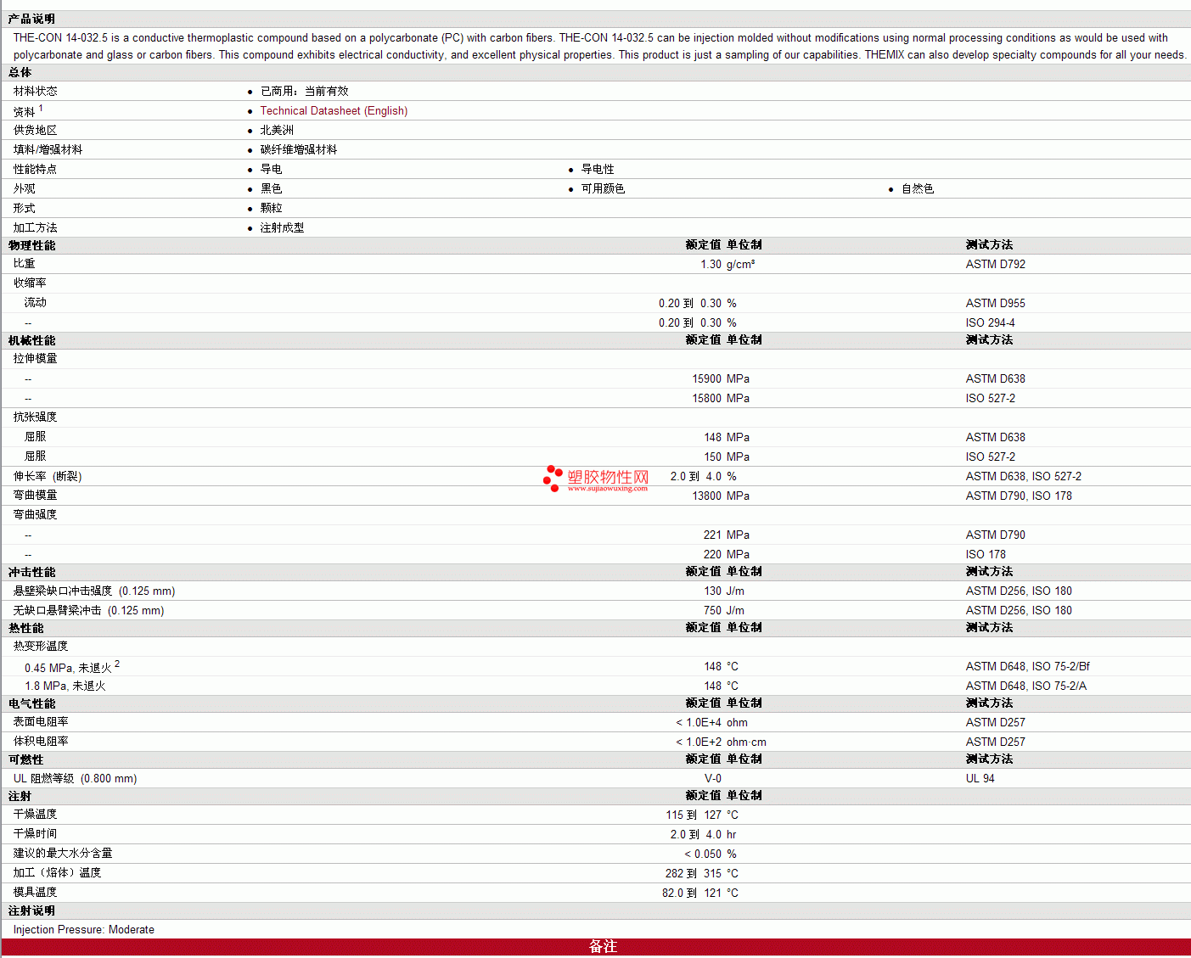Select the ASTM D638, ISO 527-2 test method
The width and height of the screenshot is (1191, 958).
[1024, 477]
